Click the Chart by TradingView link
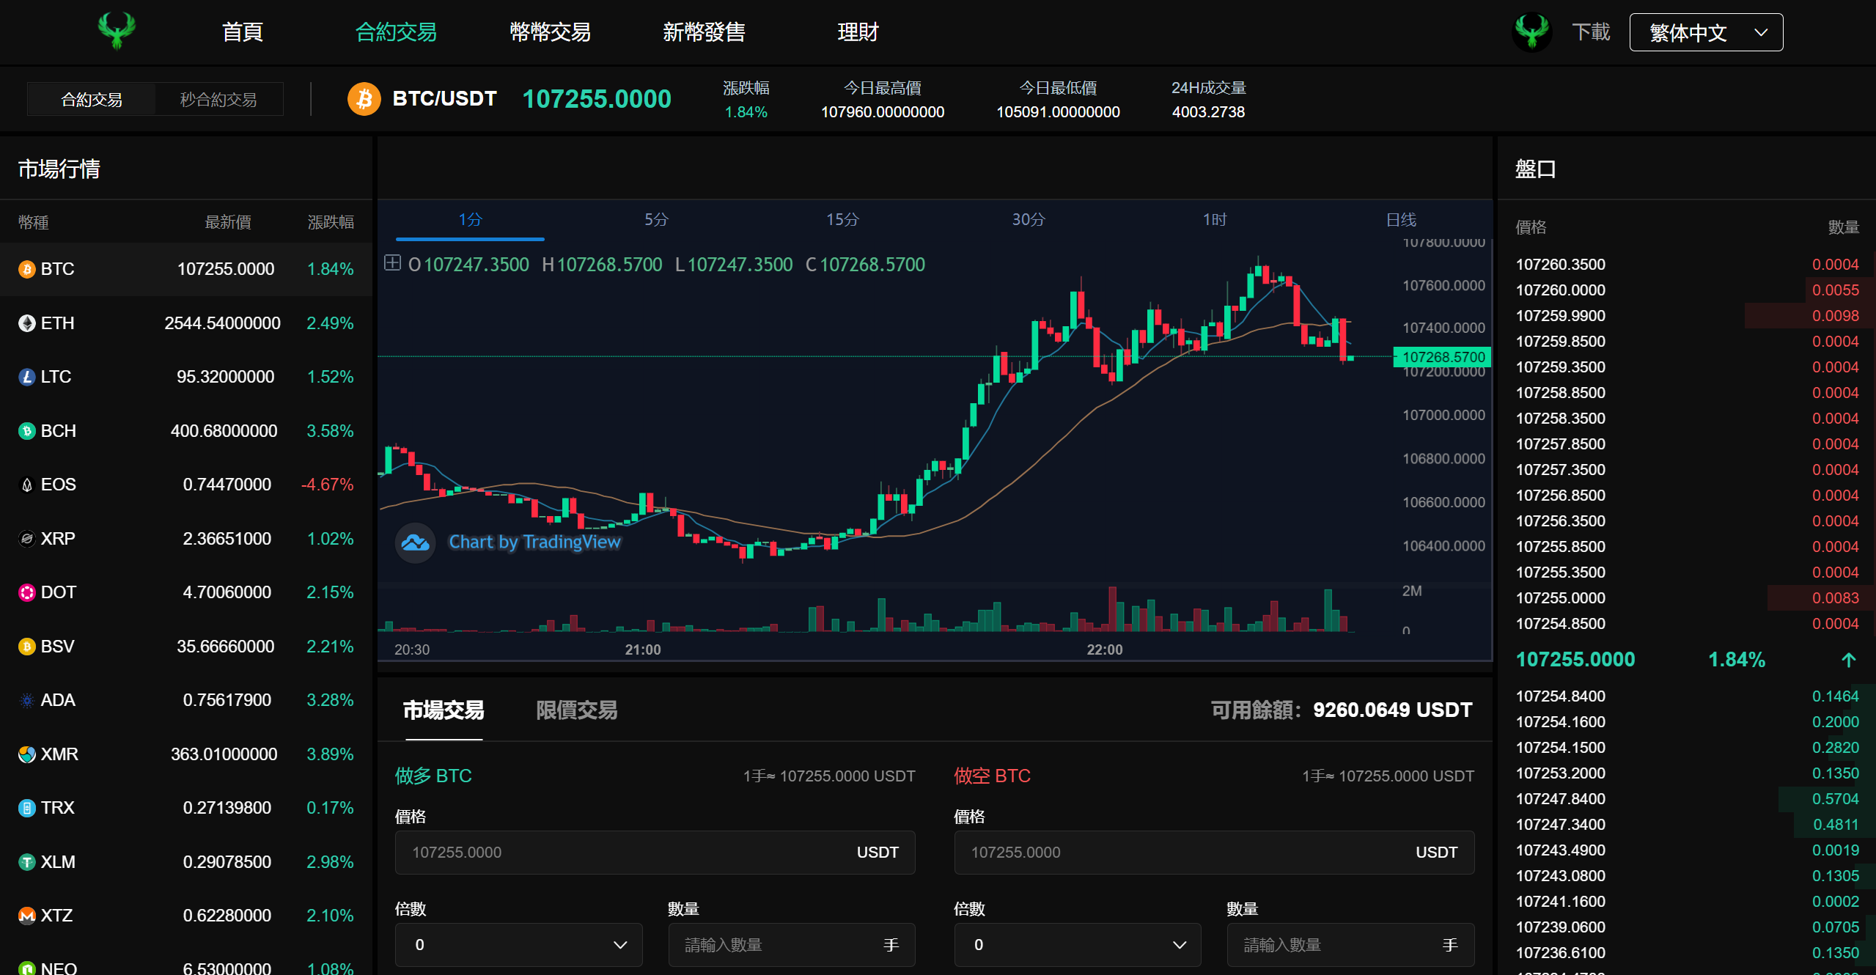This screenshot has width=1876, height=975. click(534, 542)
